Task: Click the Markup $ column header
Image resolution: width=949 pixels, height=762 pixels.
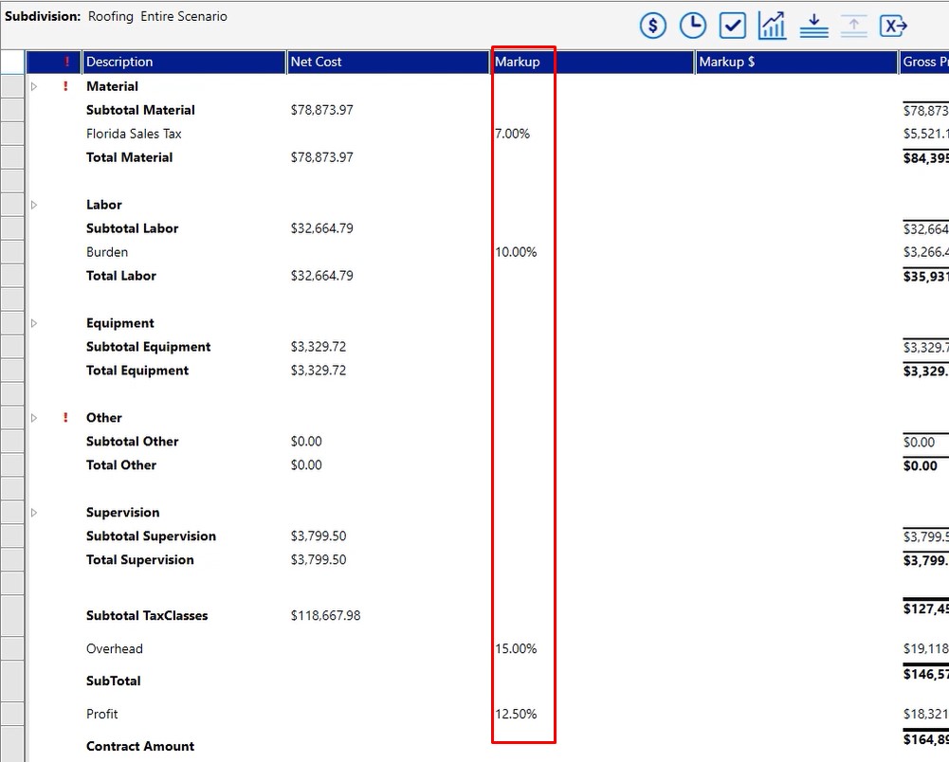Action: [x=796, y=62]
